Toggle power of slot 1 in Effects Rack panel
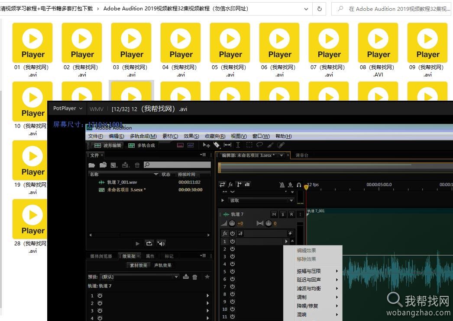This screenshot has height=321, width=453. pyautogui.click(x=100, y=296)
